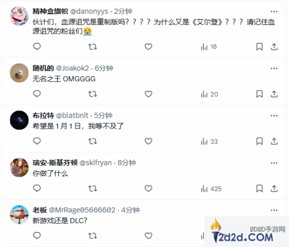289x247 pixels.
Task: Retweet the @Joakok2 post
Action: pyautogui.click(x=92, y=94)
